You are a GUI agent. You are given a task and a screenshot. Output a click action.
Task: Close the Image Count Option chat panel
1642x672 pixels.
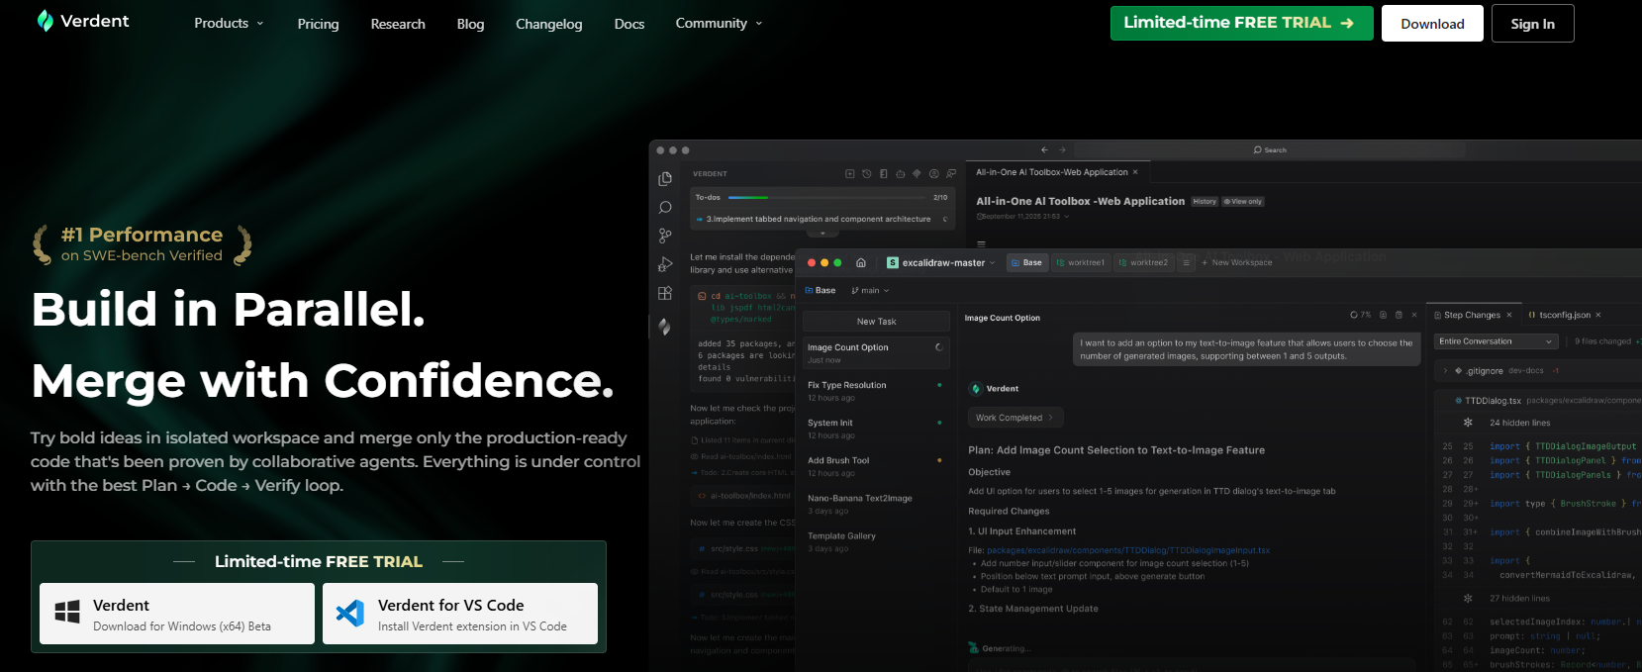coord(1414,315)
